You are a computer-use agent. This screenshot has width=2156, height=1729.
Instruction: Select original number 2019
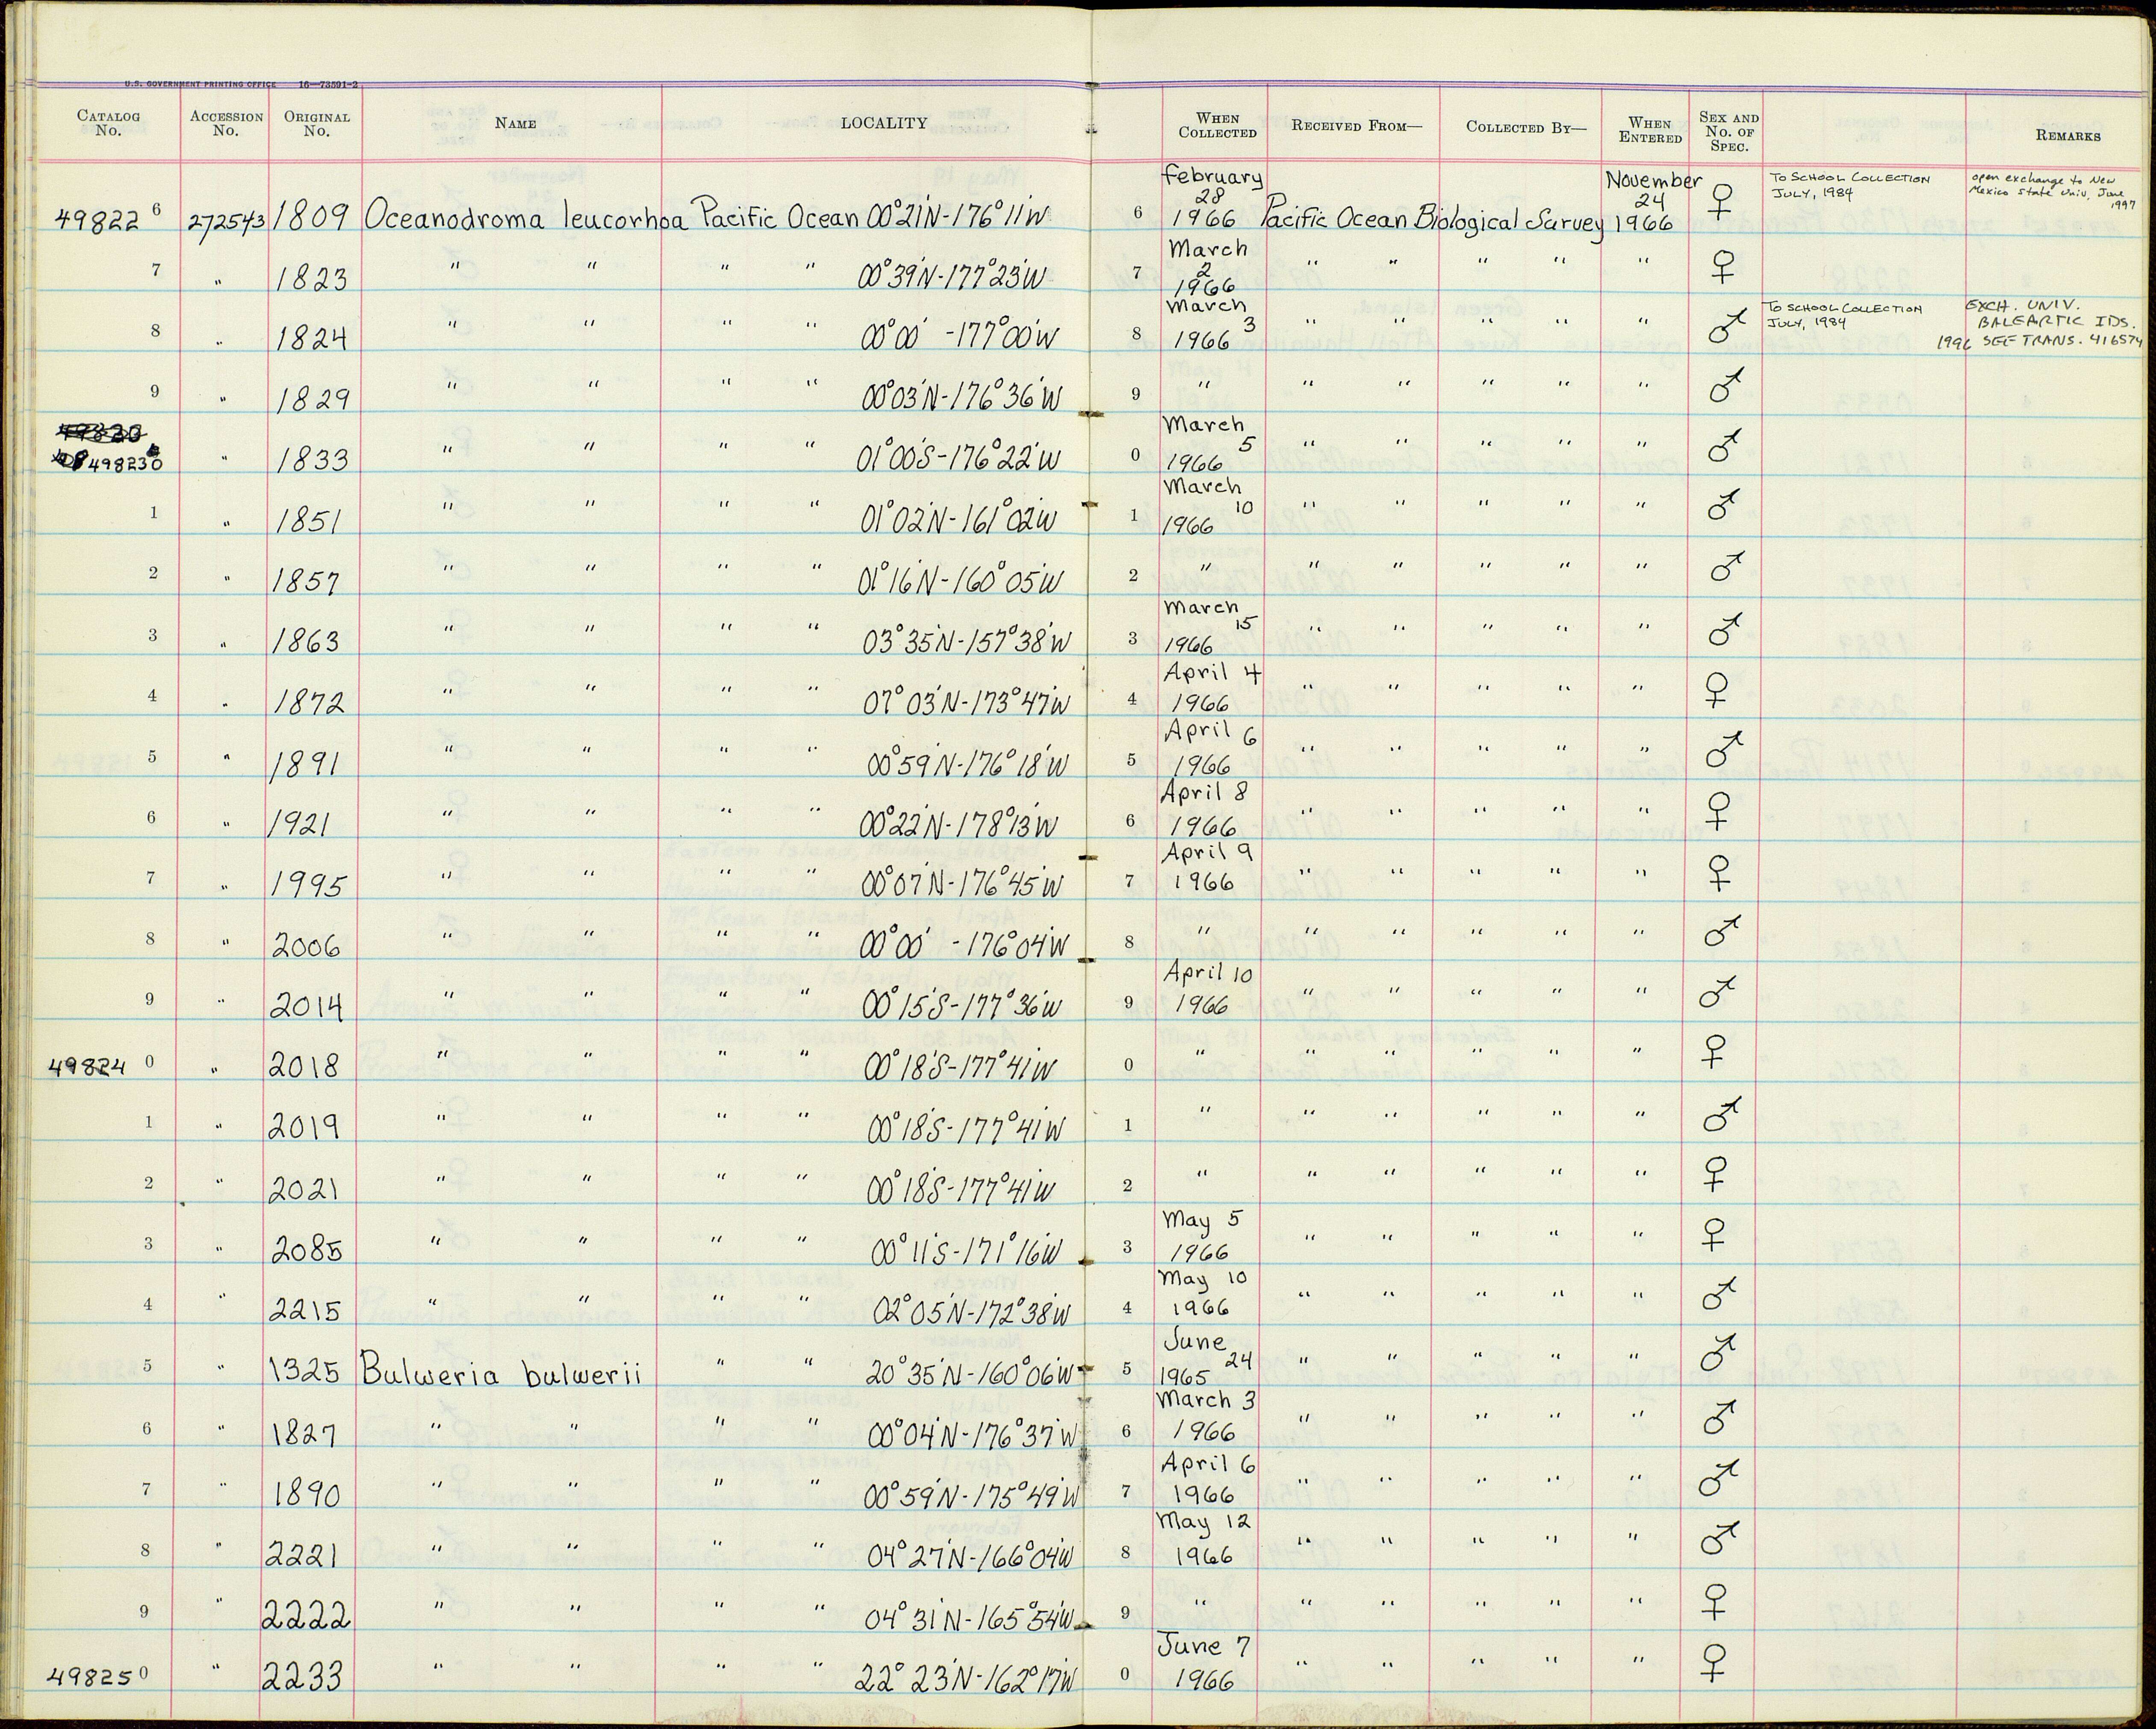(x=305, y=1128)
